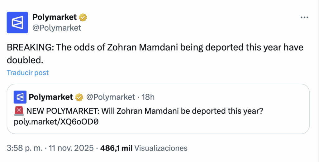Click the @Polymarket handle under the main name
This screenshot has width=319, height=162.
(57, 28)
